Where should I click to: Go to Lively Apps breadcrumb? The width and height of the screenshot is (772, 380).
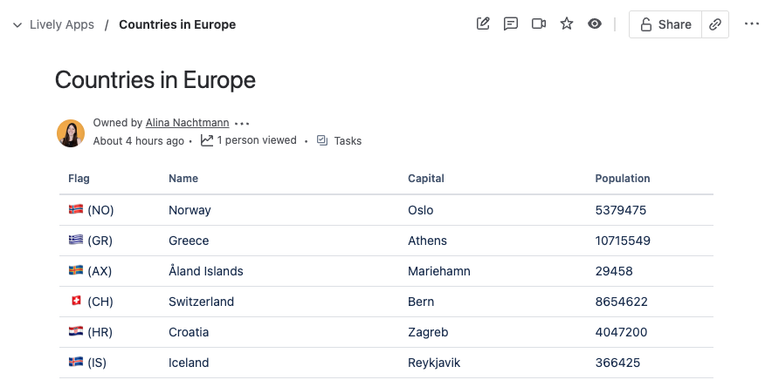coord(62,24)
